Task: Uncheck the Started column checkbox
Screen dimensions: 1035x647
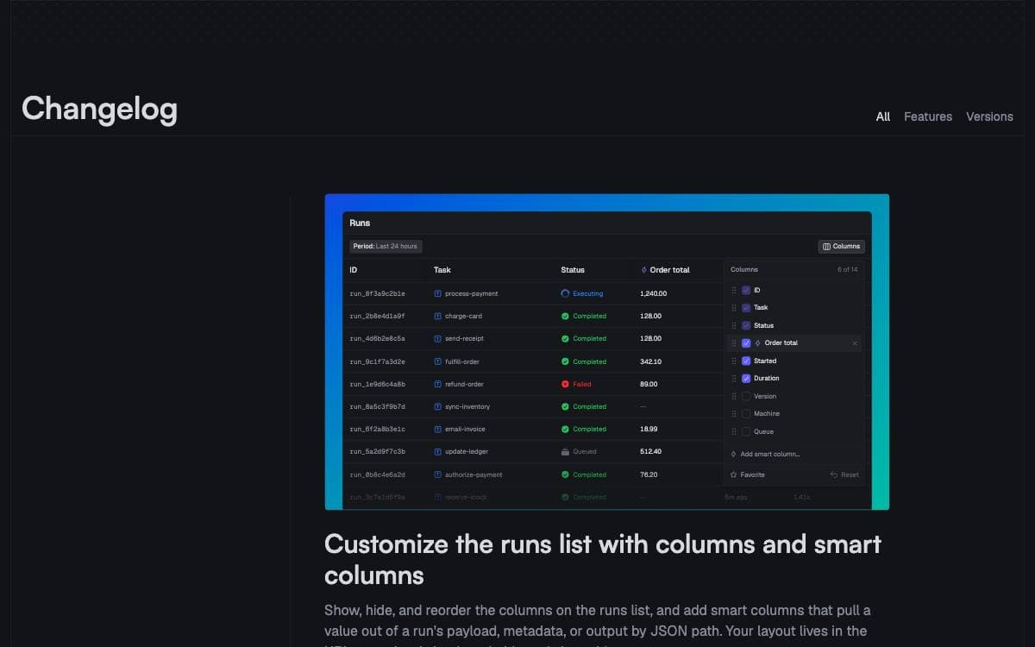Action: pyautogui.click(x=746, y=361)
